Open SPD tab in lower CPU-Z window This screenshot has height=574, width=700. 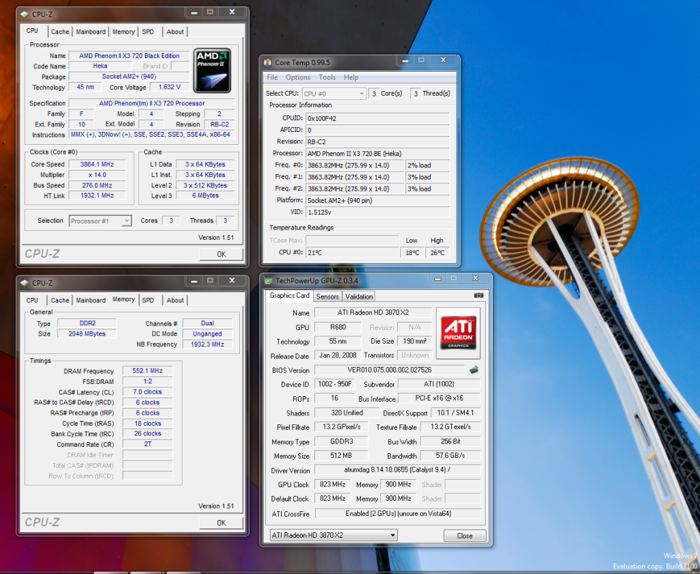tap(148, 301)
